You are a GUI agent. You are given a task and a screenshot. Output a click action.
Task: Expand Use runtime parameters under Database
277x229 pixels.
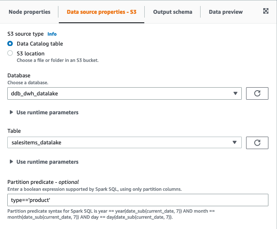(x=47, y=113)
